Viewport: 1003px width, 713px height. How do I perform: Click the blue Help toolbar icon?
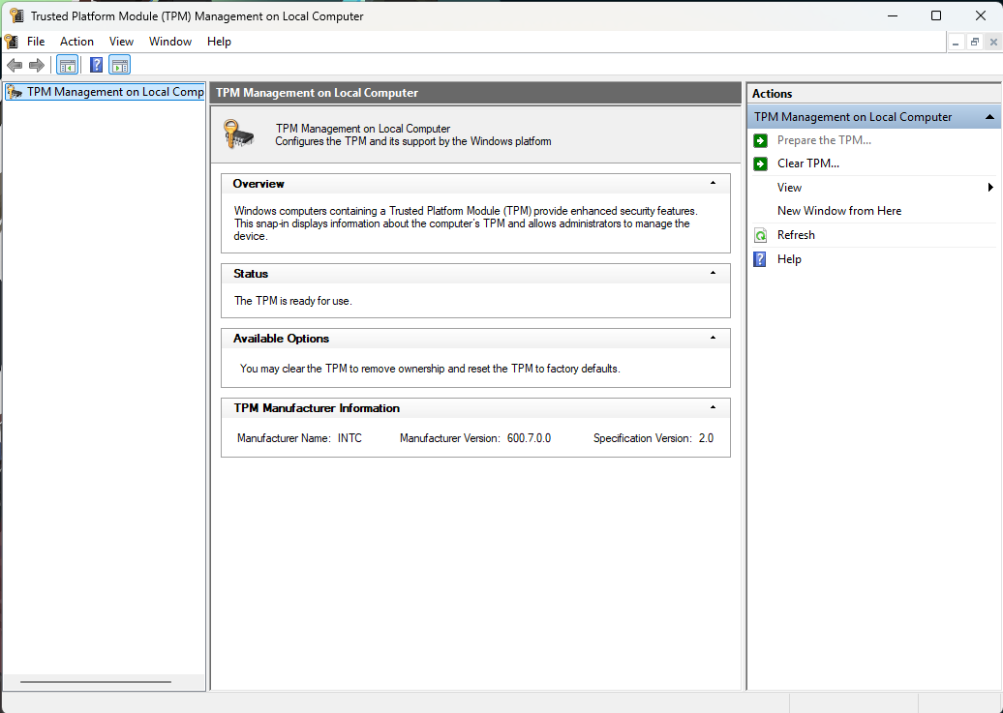tap(96, 65)
